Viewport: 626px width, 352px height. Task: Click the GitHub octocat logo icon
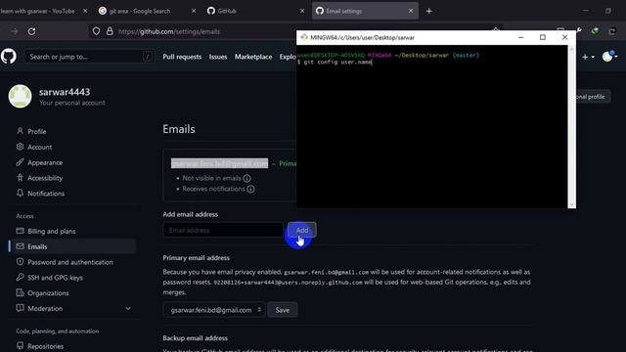pos(9,57)
